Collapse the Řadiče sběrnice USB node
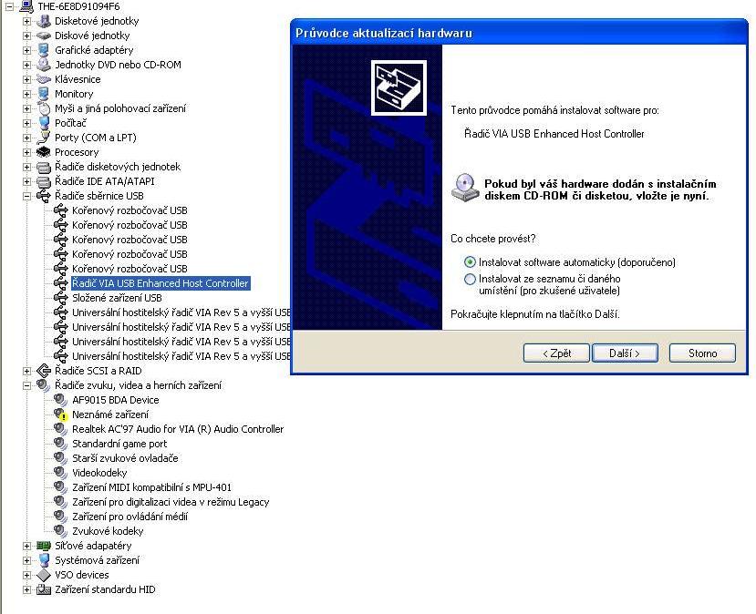This screenshot has width=756, height=614. [x=26, y=196]
